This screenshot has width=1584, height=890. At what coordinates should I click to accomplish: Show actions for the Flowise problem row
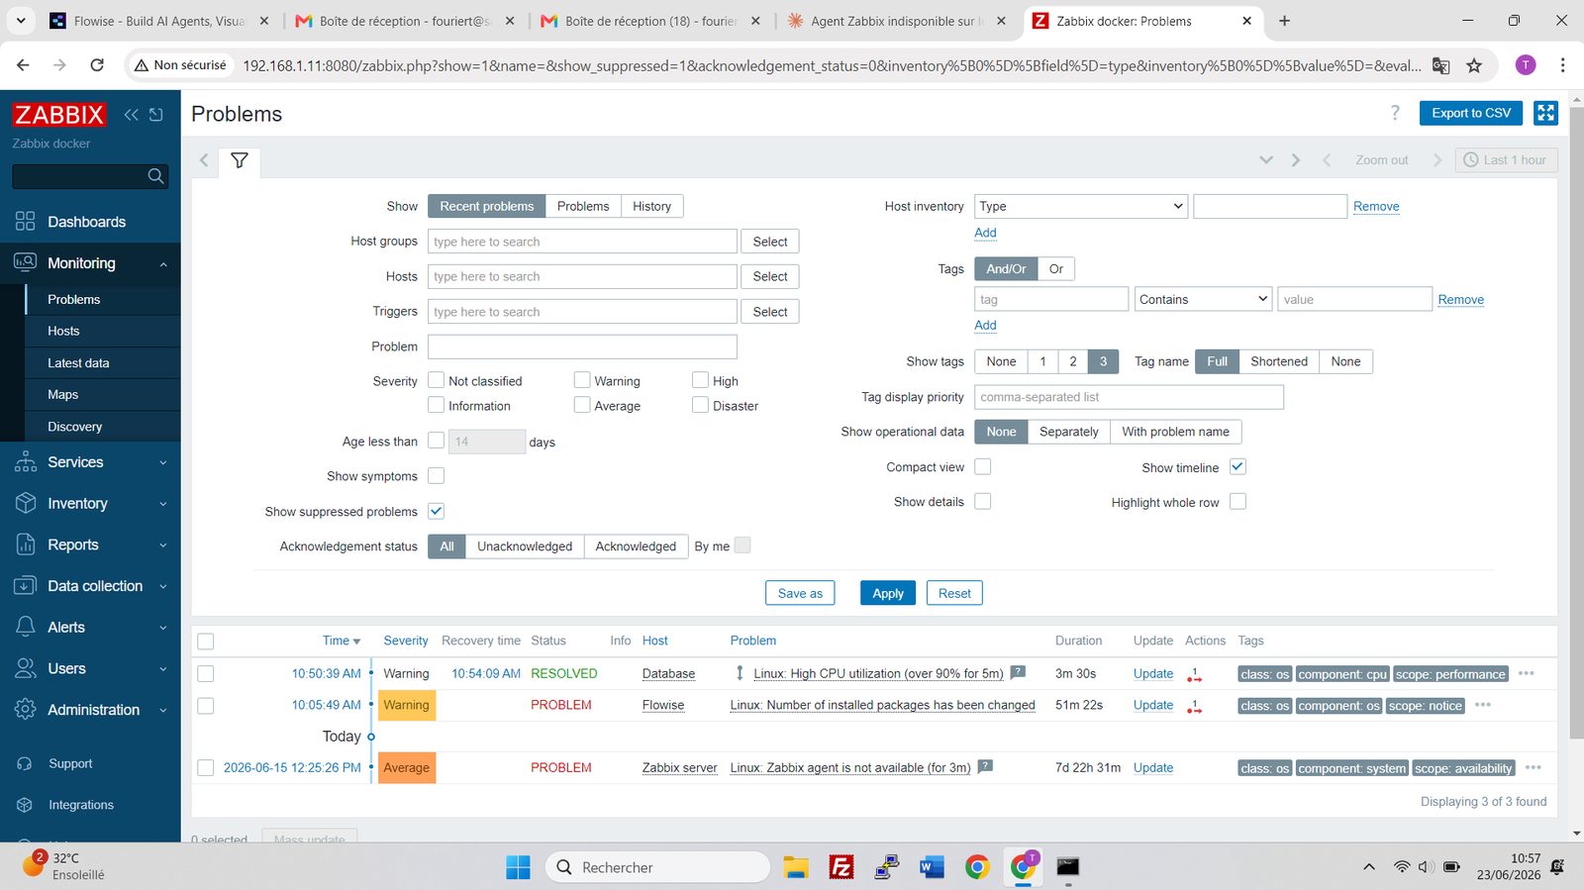pyautogui.click(x=1195, y=706)
